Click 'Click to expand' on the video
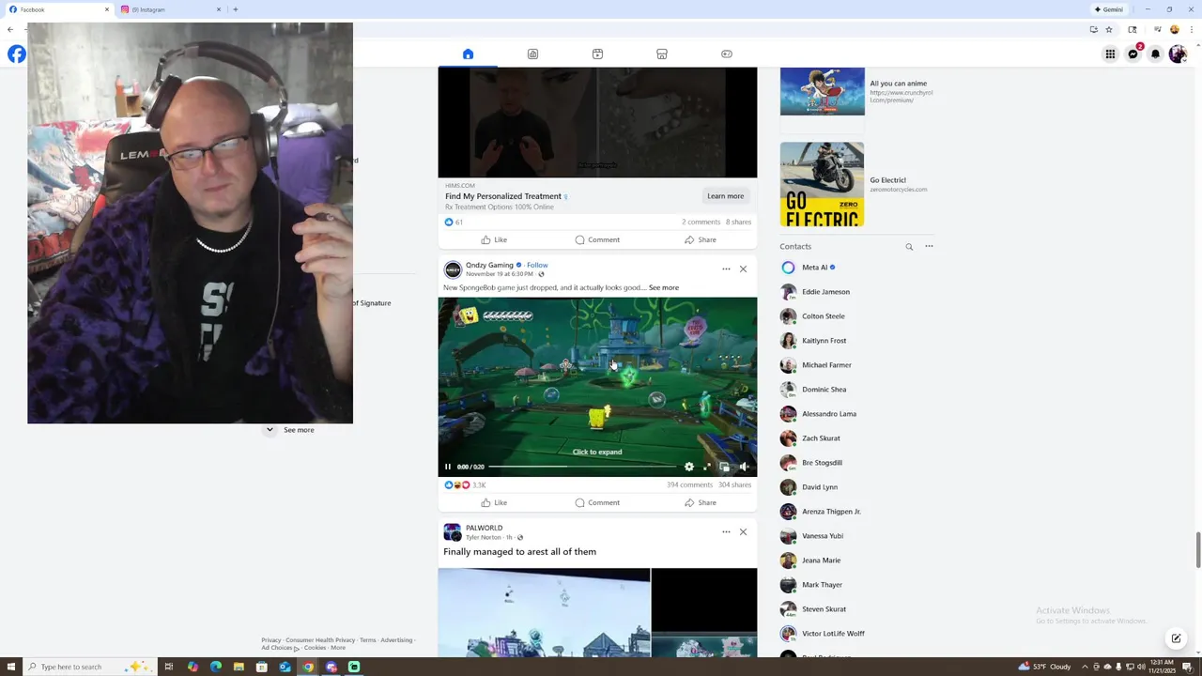 pos(597,452)
